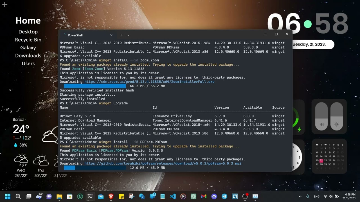Open Microsoft Store from the taskbar

pos(70,196)
